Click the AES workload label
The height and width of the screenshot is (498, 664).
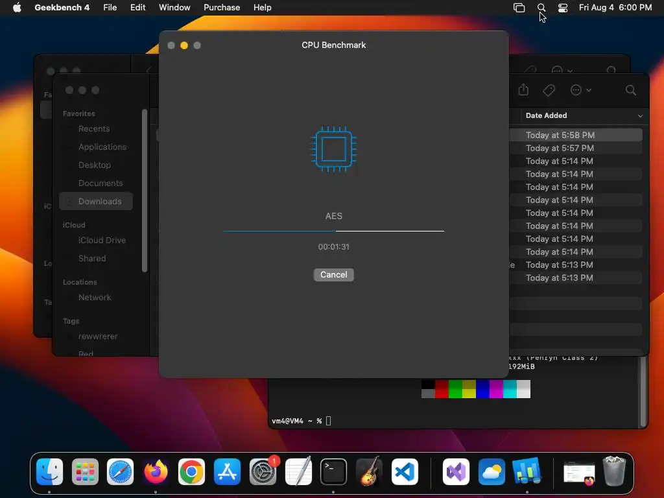[x=333, y=216]
